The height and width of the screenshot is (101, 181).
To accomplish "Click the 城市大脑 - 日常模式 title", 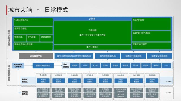I will click(x=38, y=10).
